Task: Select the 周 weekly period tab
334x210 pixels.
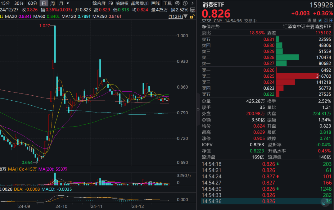Action: tap(52, 3)
